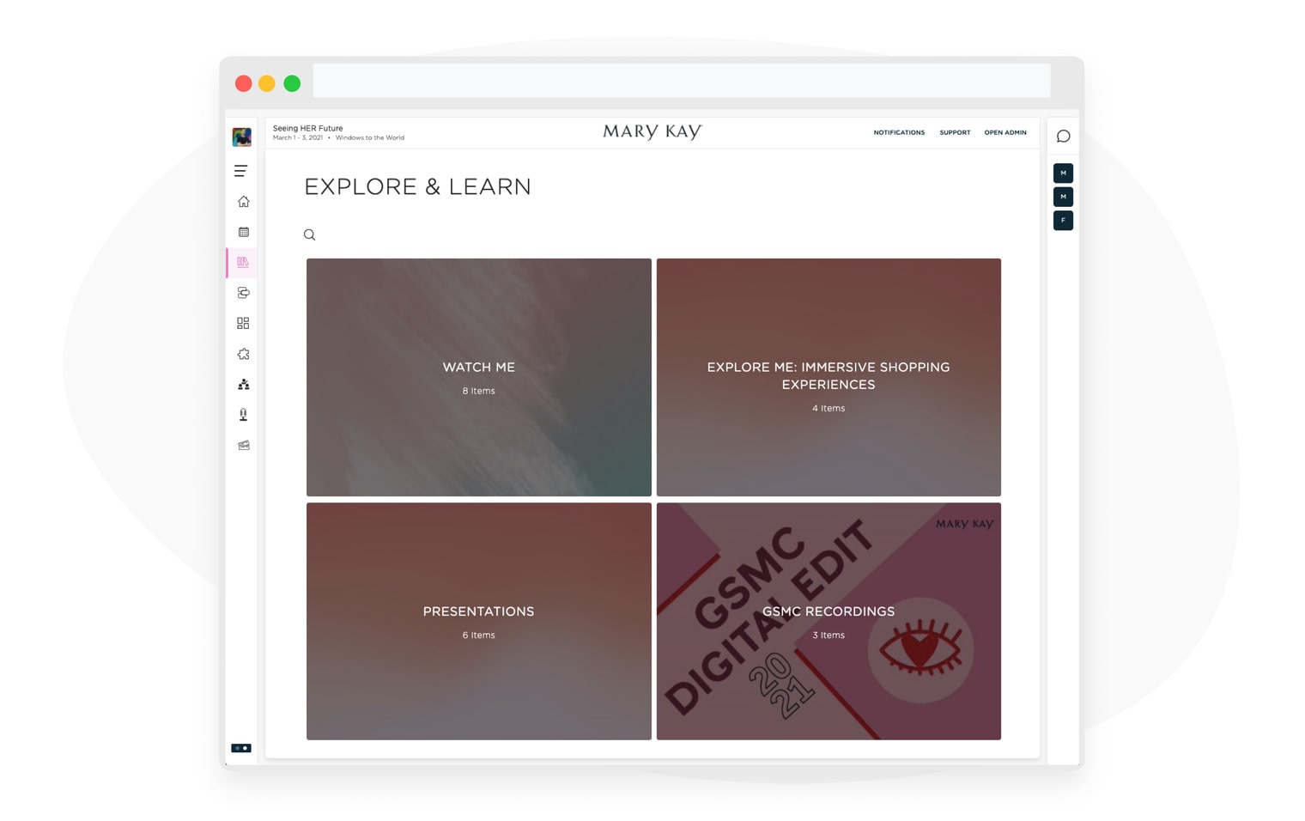Click the Open Admin link
The height and width of the screenshot is (821, 1305).
[x=1005, y=132]
